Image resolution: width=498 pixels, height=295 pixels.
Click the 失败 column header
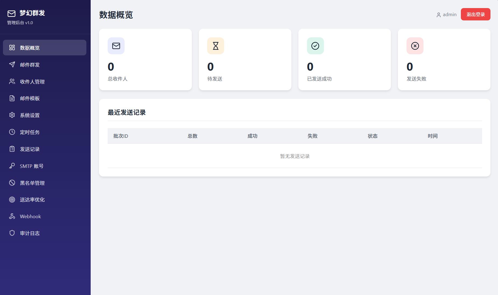coord(312,136)
